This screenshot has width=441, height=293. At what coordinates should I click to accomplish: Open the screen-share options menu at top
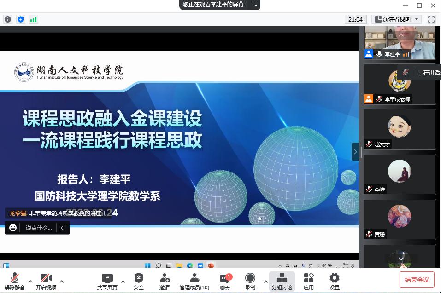[x=254, y=5]
